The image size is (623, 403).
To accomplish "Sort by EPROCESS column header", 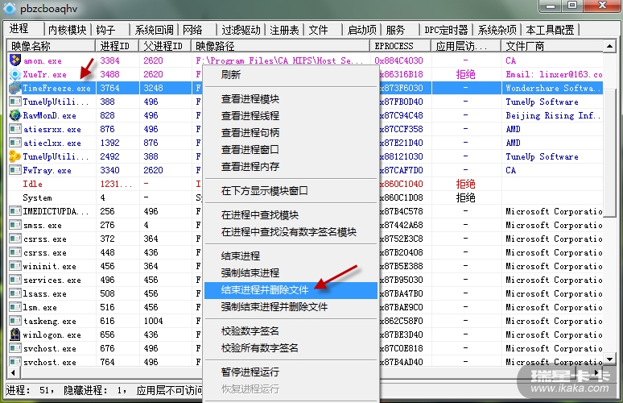I will tap(401, 46).
